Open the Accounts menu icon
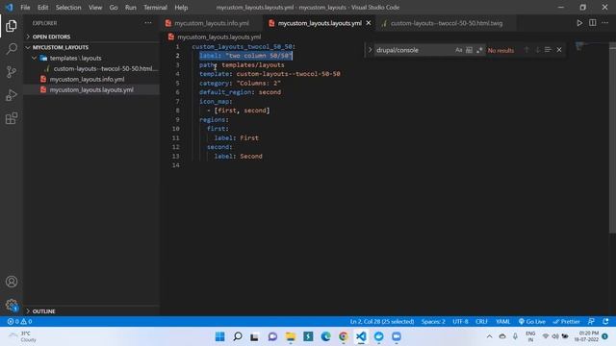616x346 pixels. 12,282
